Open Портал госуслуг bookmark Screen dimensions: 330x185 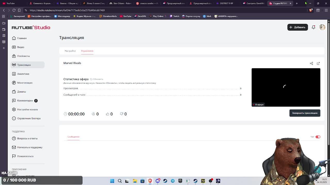[x=191, y=16]
